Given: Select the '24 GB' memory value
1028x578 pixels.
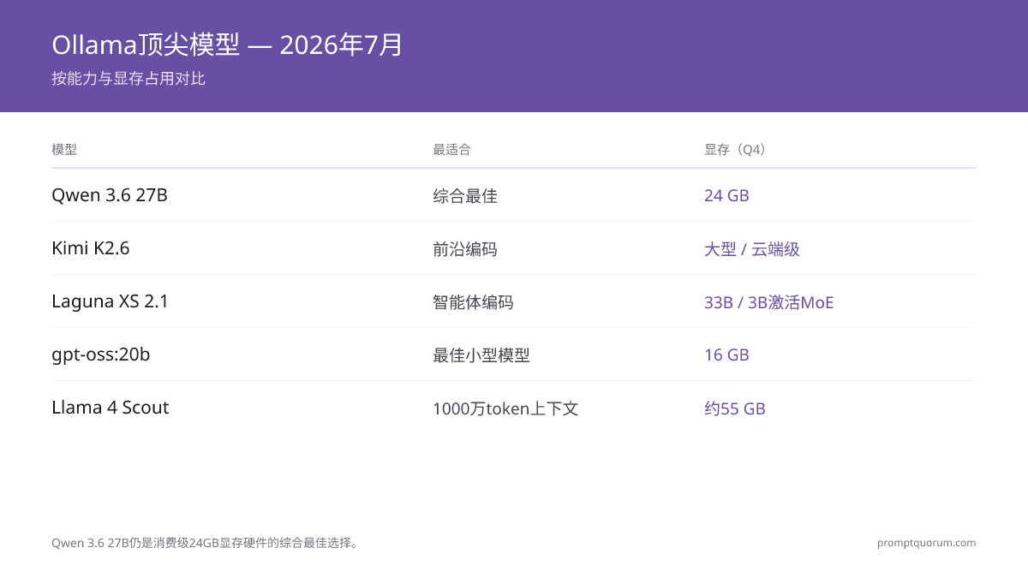Looking at the screenshot, I should [x=726, y=196].
